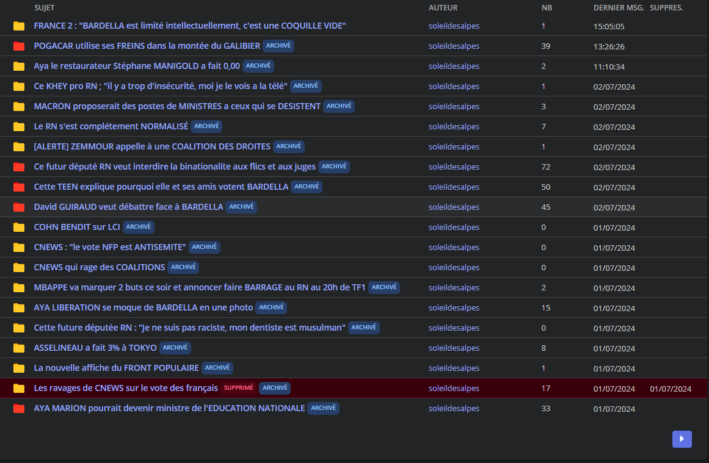709x463 pixels.
Task: Click ARCHIVÉ badge on MBAPPE row
Action: tap(384, 287)
